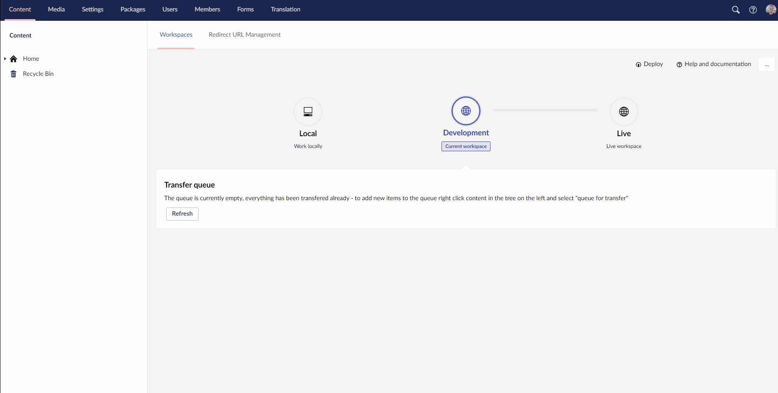This screenshot has width=778, height=393.
Task: Open Help and documentation
Action: (717, 64)
